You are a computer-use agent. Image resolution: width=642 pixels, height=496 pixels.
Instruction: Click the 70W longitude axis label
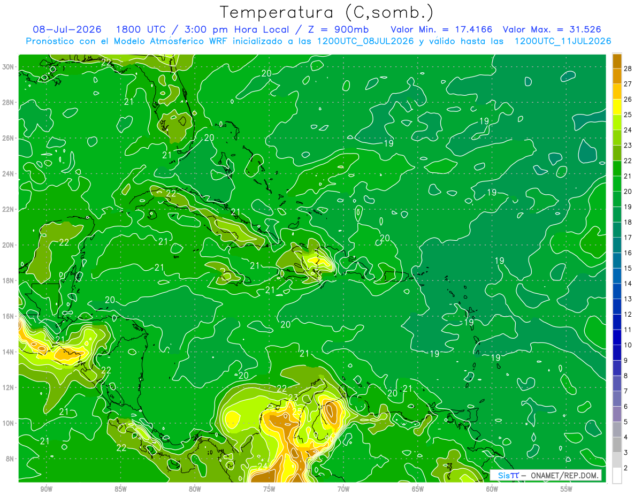(x=343, y=489)
